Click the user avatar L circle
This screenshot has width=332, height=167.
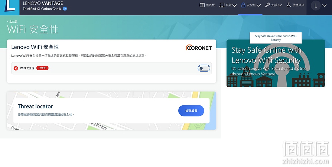point(316,6)
